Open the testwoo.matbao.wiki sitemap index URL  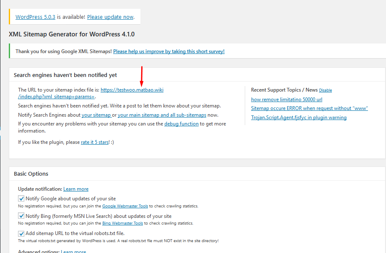[132, 90]
